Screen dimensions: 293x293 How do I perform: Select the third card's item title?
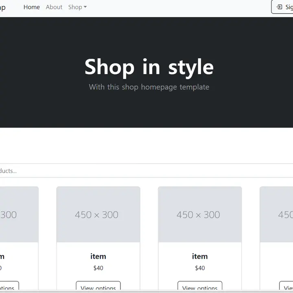200,256
